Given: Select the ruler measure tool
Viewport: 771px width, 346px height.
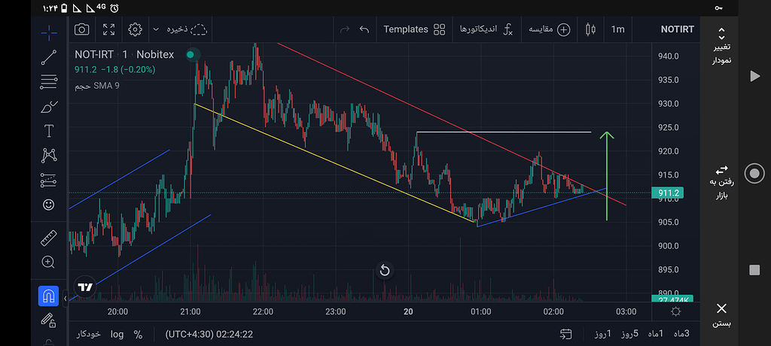Looking at the screenshot, I should [49, 238].
